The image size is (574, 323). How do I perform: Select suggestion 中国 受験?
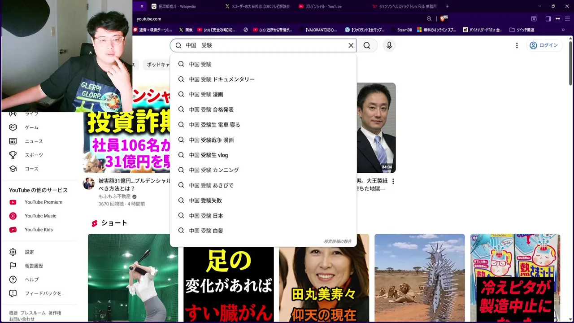(x=263, y=64)
